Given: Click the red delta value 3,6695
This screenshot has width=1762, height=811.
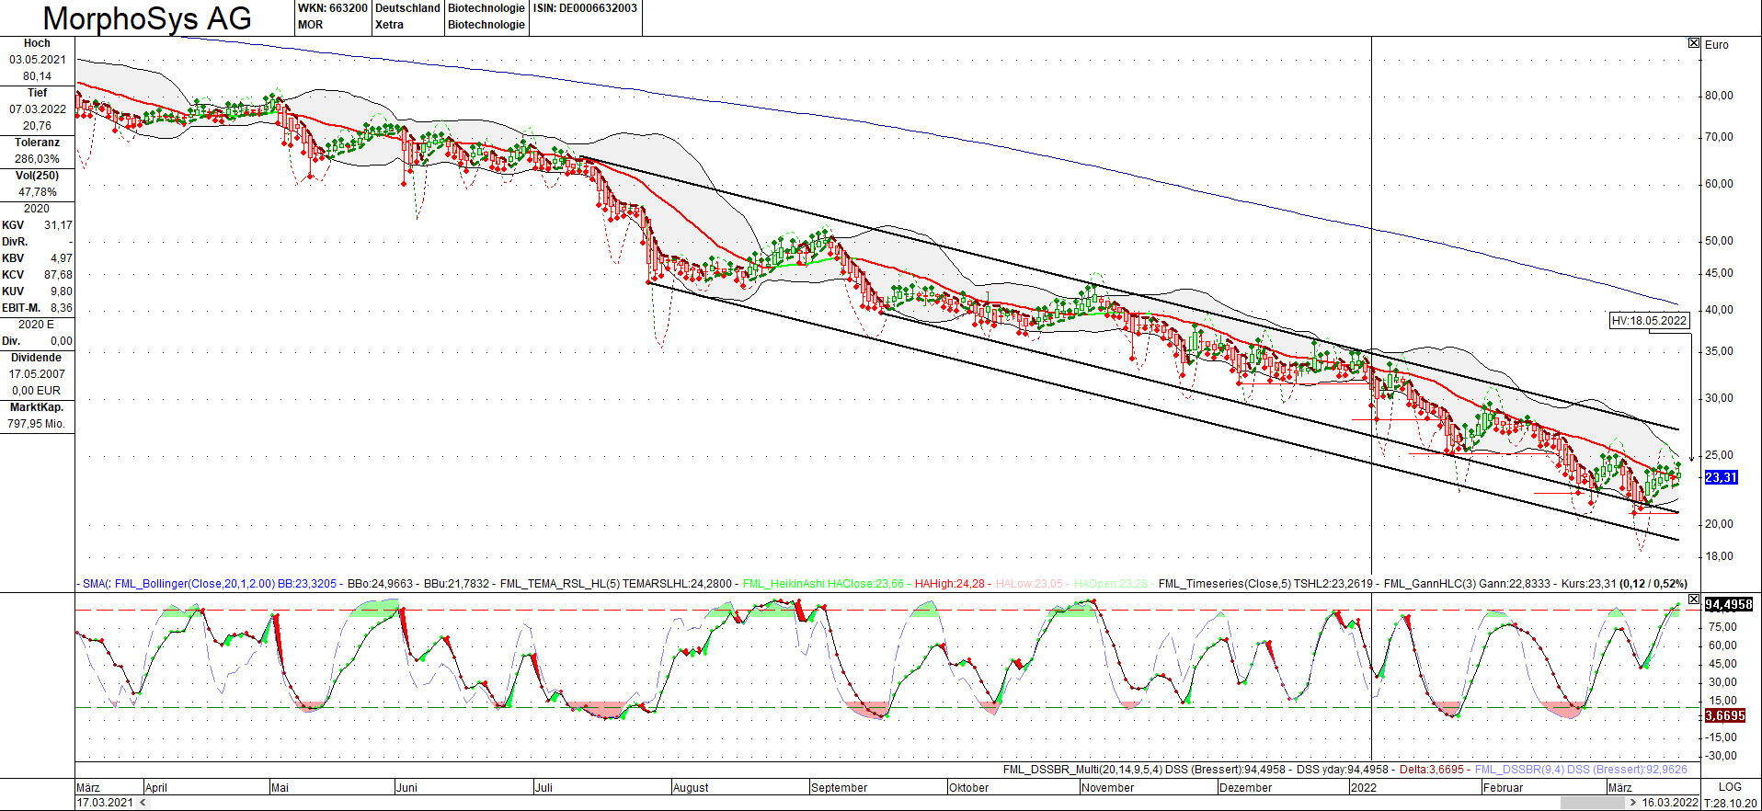Looking at the screenshot, I should [x=1725, y=715].
